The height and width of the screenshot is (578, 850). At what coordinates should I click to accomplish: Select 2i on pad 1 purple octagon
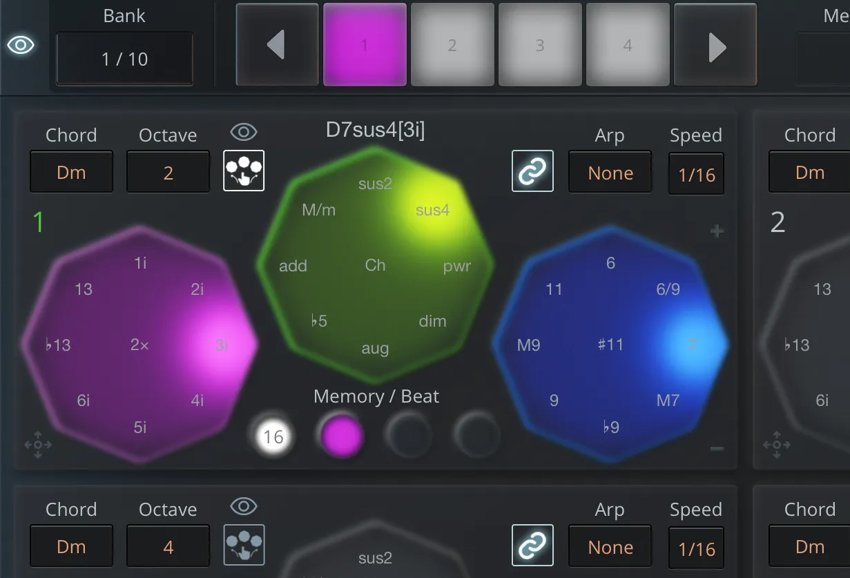tap(197, 289)
